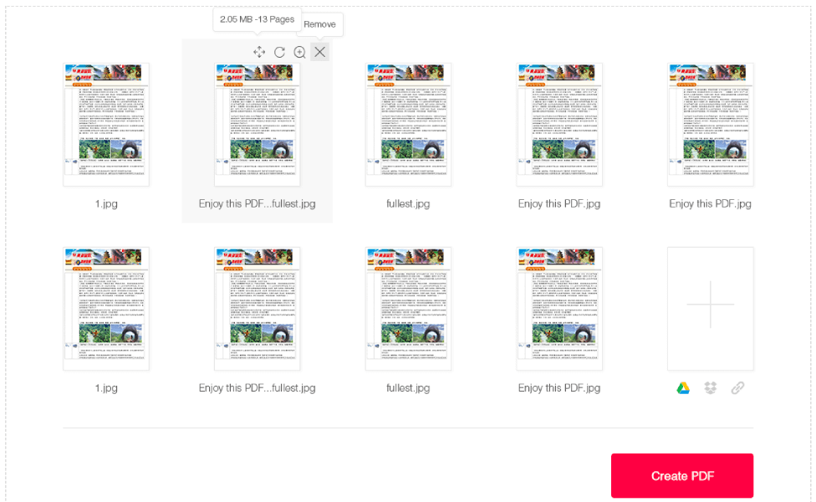This screenshot has width=816, height=502.
Task: Click the first-row fullest.jpg filename label
Action: coord(408,203)
